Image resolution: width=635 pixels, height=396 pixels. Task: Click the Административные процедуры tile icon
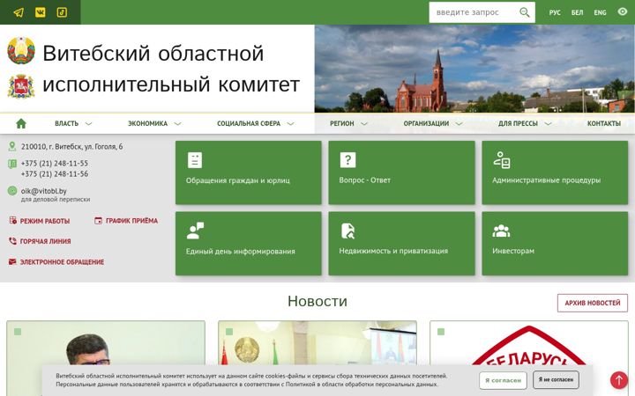tap(502, 160)
